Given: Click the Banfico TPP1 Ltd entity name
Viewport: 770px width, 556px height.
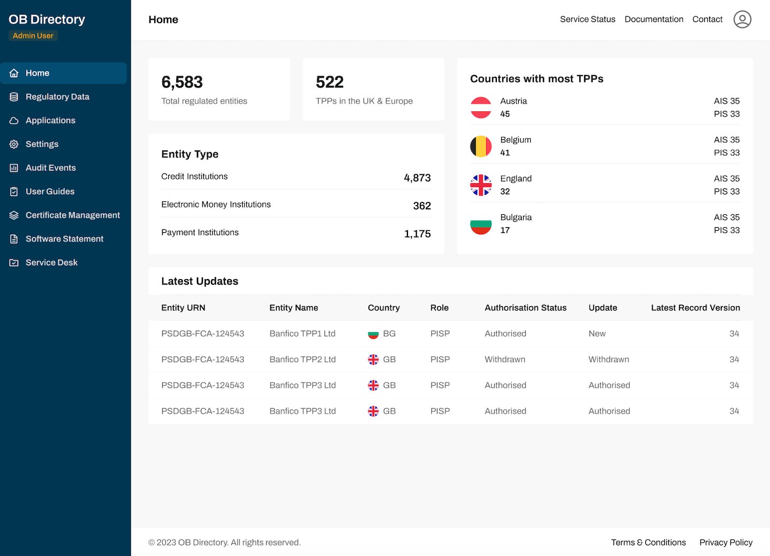Looking at the screenshot, I should pyautogui.click(x=302, y=334).
